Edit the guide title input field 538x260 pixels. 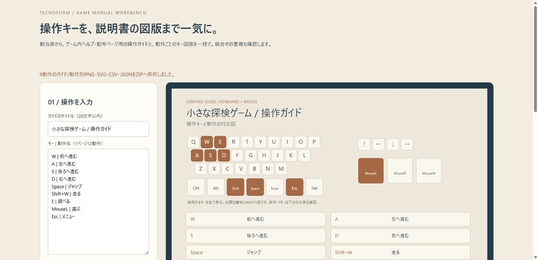[x=98, y=129]
